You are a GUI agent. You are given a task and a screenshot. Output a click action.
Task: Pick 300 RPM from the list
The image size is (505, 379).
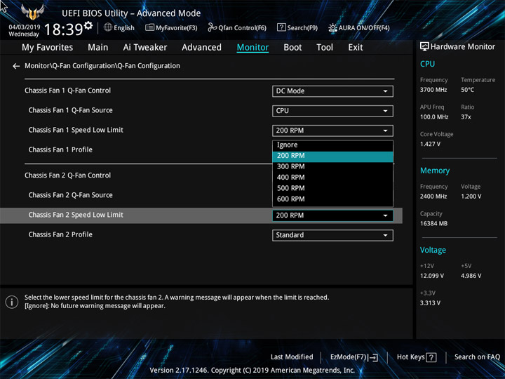click(332, 166)
